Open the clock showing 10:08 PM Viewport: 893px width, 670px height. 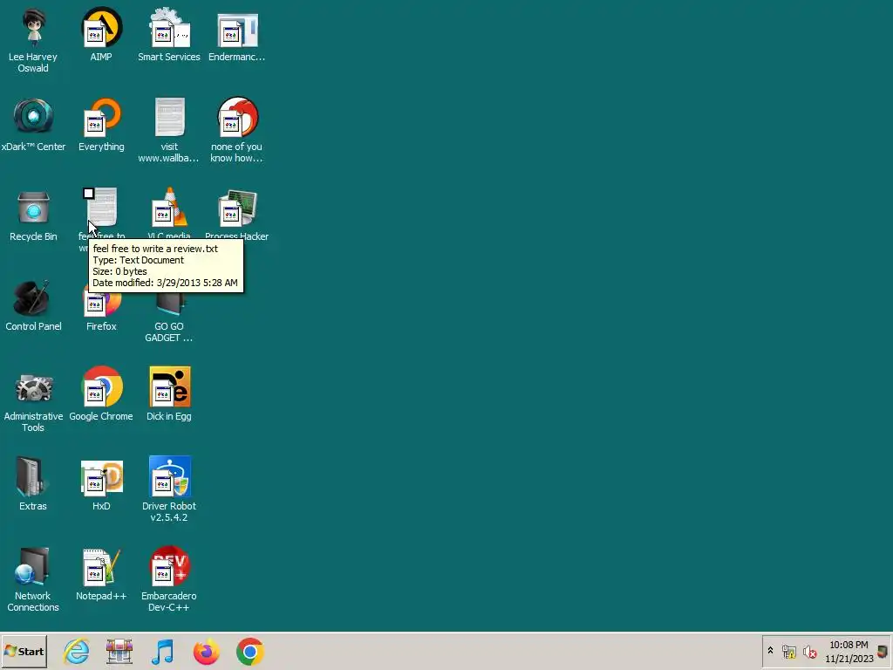pyautogui.click(x=849, y=652)
